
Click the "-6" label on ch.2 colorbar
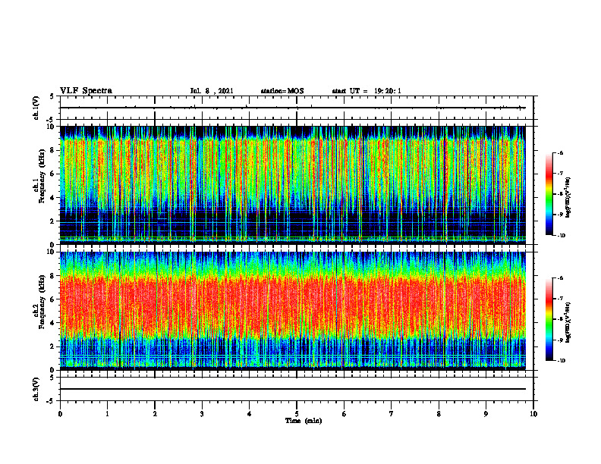pos(560,278)
